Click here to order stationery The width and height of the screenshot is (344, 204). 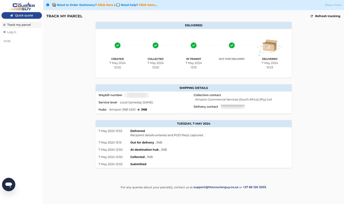coord(105,5)
